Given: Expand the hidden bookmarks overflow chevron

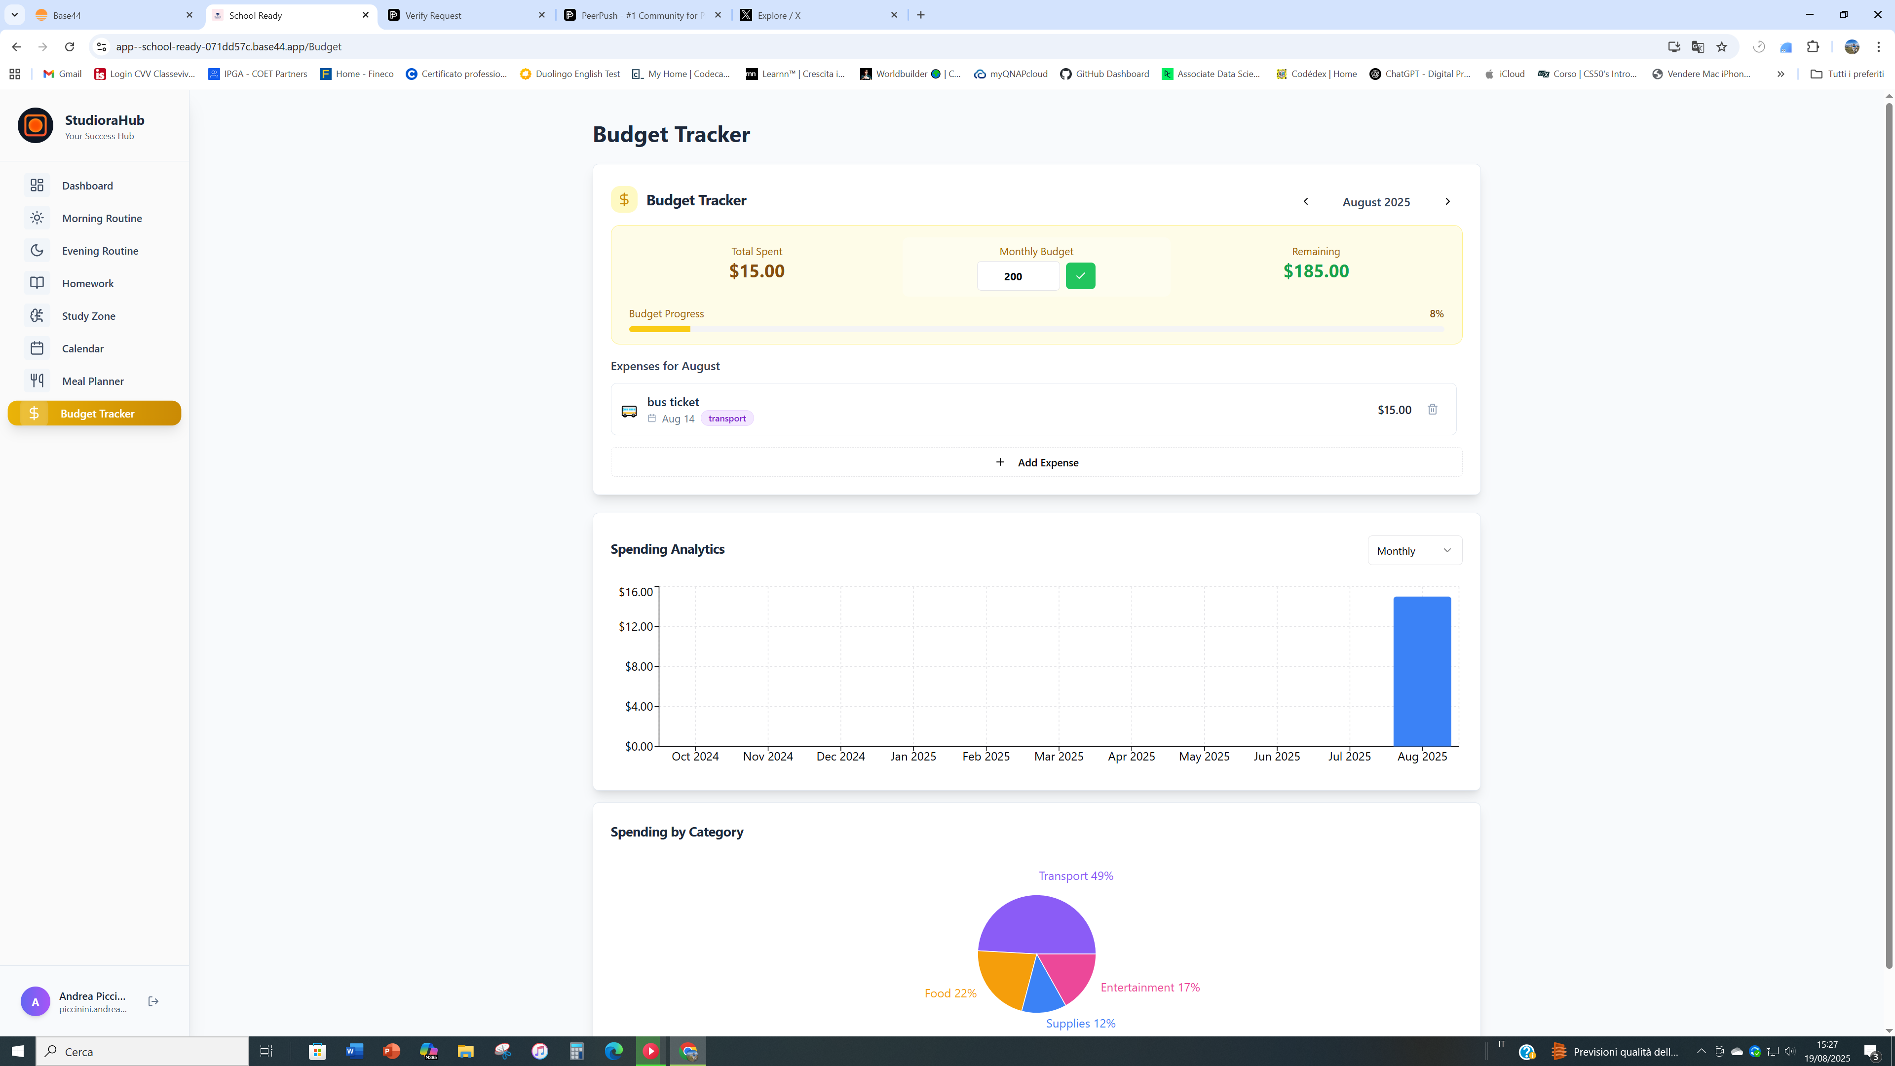Looking at the screenshot, I should [x=1780, y=74].
